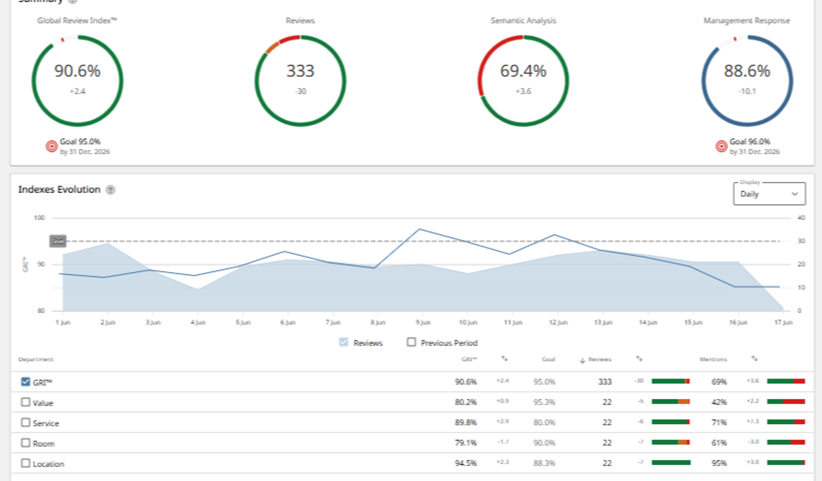Click the Room row mentions sentiment bar

(786, 442)
